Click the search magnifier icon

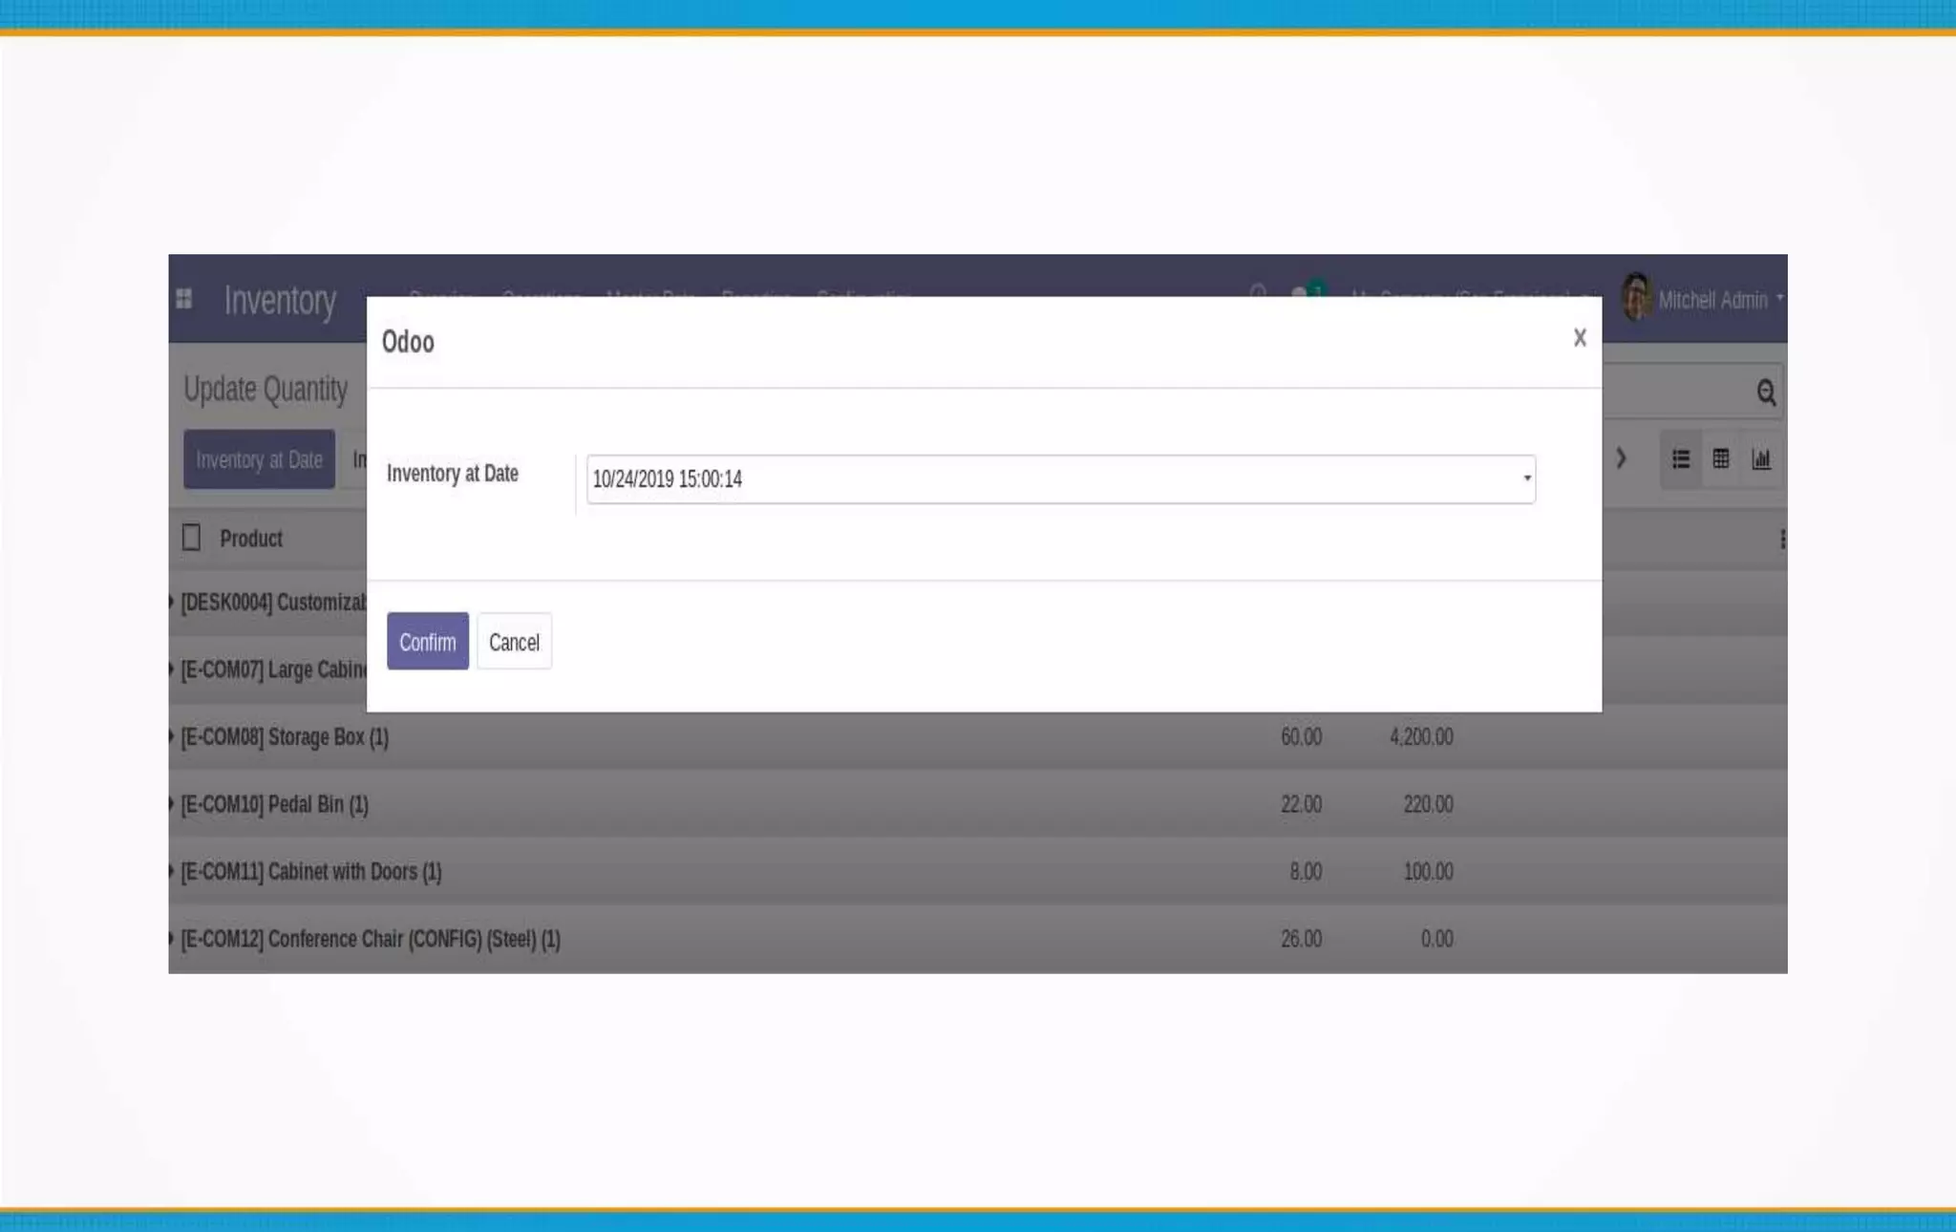pos(1765,393)
